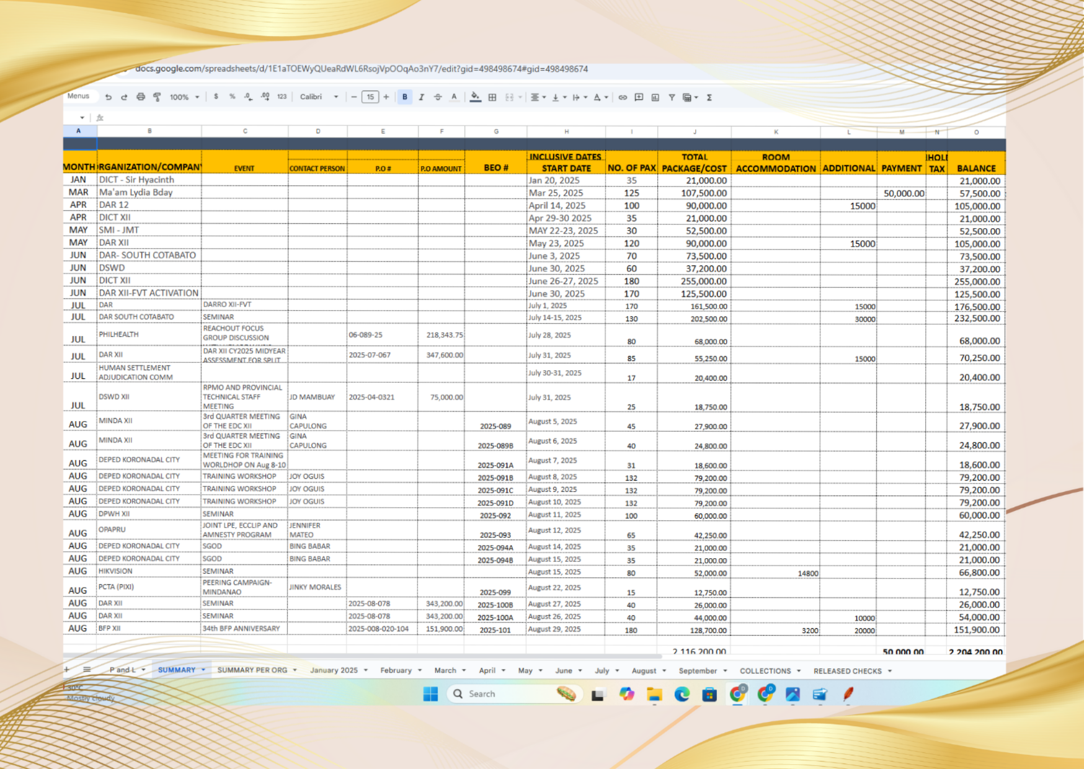Switch to the COLLECTIONS sheet tab
The image size is (1084, 769).
point(765,671)
